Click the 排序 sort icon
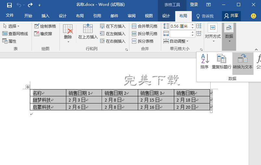The height and width of the screenshot is (165, 261). (204, 61)
